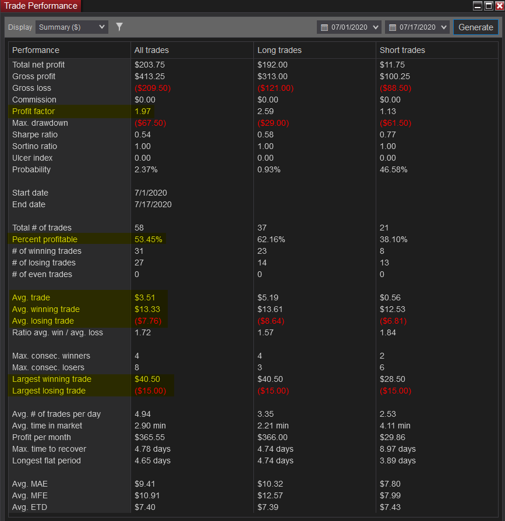
Task: Open the Display Summary ($) dropdown
Action: (72, 27)
